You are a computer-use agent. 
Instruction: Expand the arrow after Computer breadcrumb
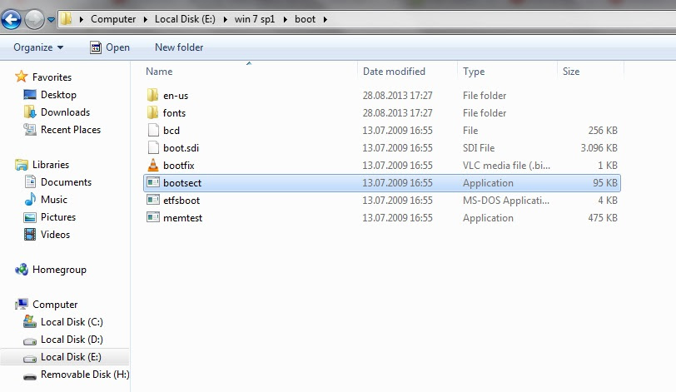[146, 19]
